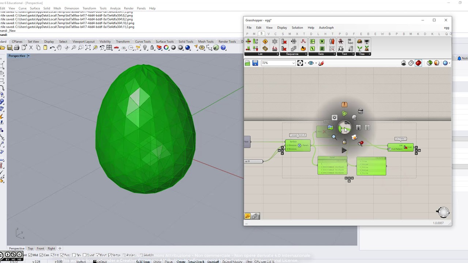Click the color wheel icon in Rhino toolbar
This screenshot has width=468, height=263.
pyautogui.click(x=166, y=47)
